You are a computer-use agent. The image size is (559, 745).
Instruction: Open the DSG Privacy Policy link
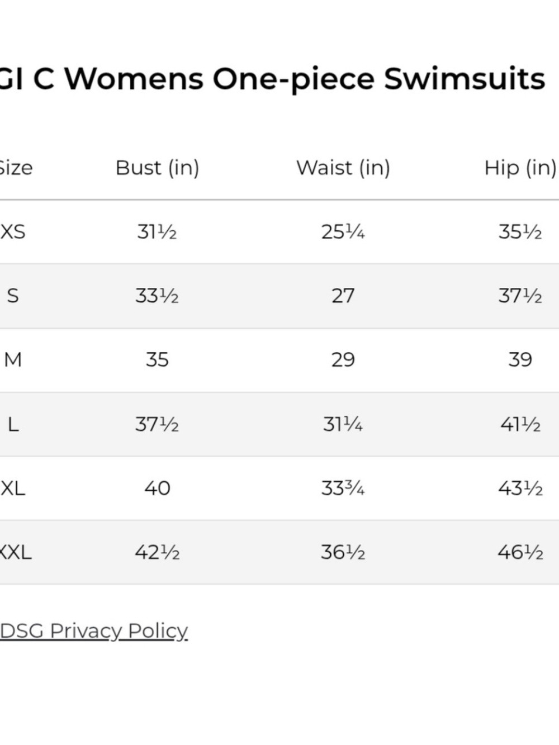pyautogui.click(x=94, y=630)
